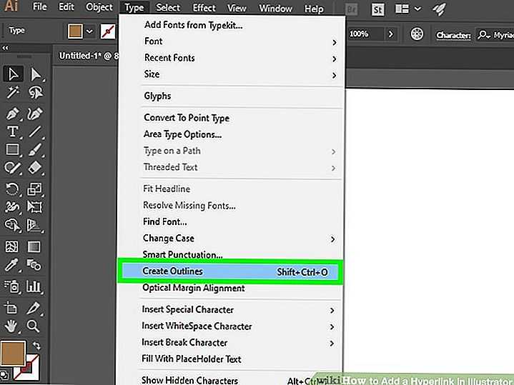Select the Artboard tool

pos(11,308)
